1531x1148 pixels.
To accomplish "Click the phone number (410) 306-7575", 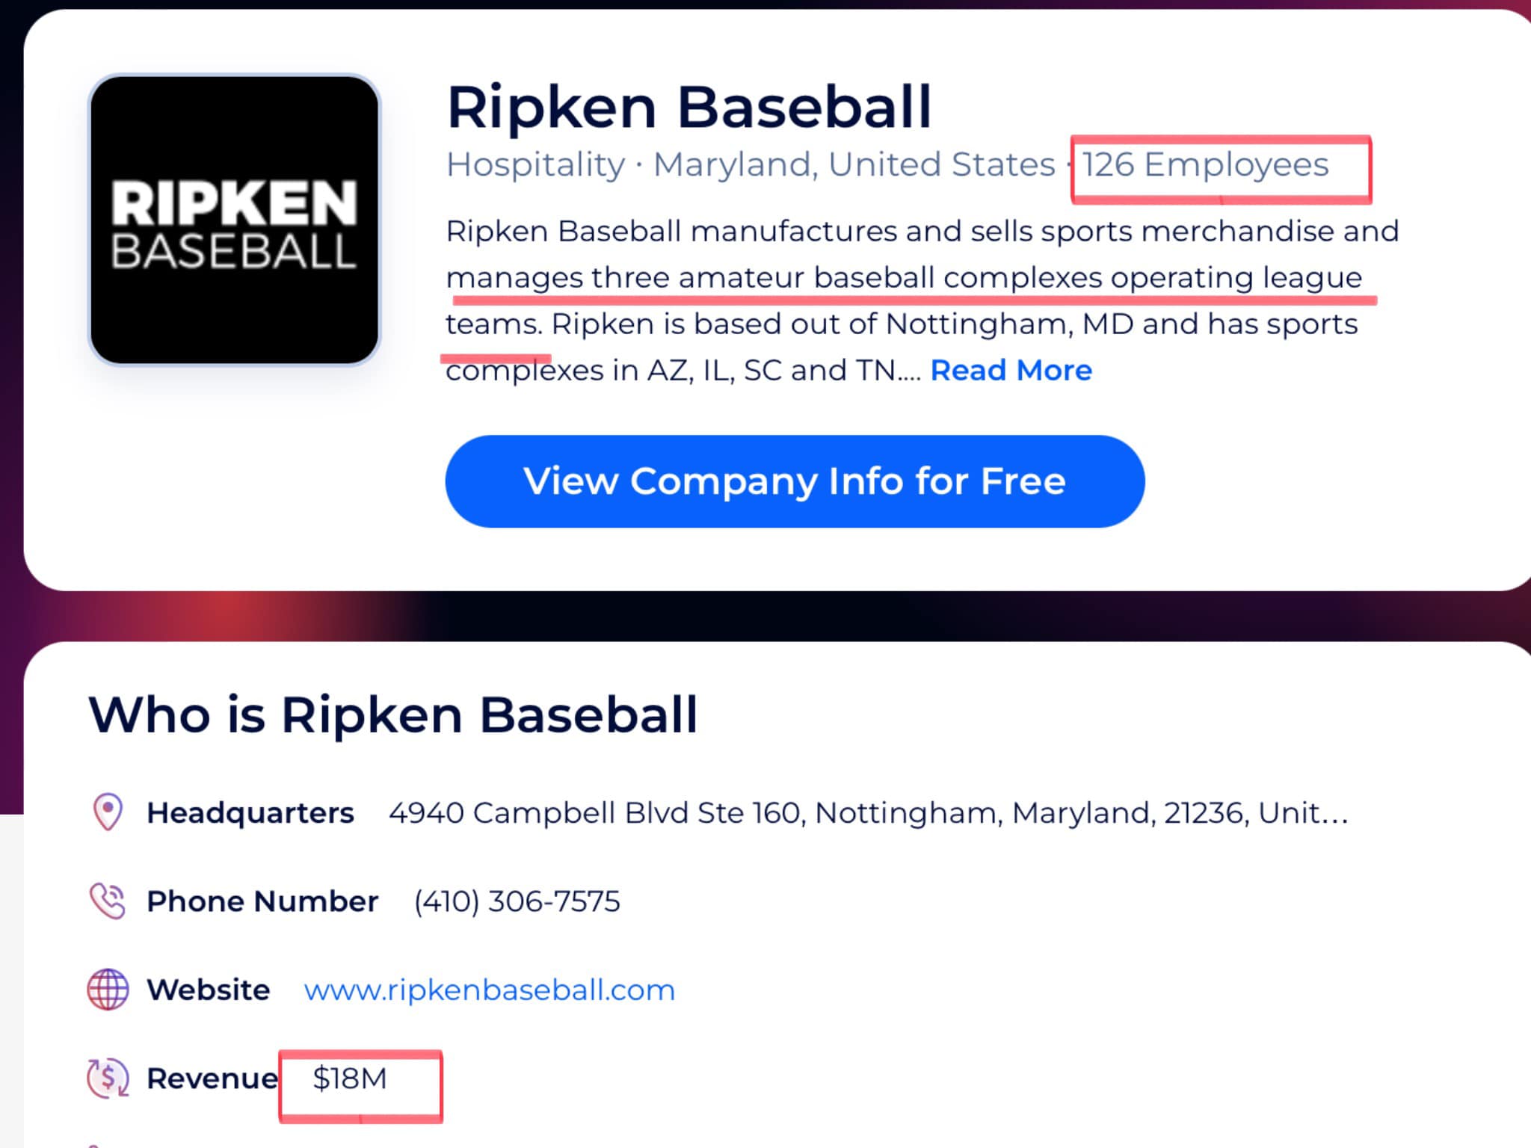I will 517,901.
